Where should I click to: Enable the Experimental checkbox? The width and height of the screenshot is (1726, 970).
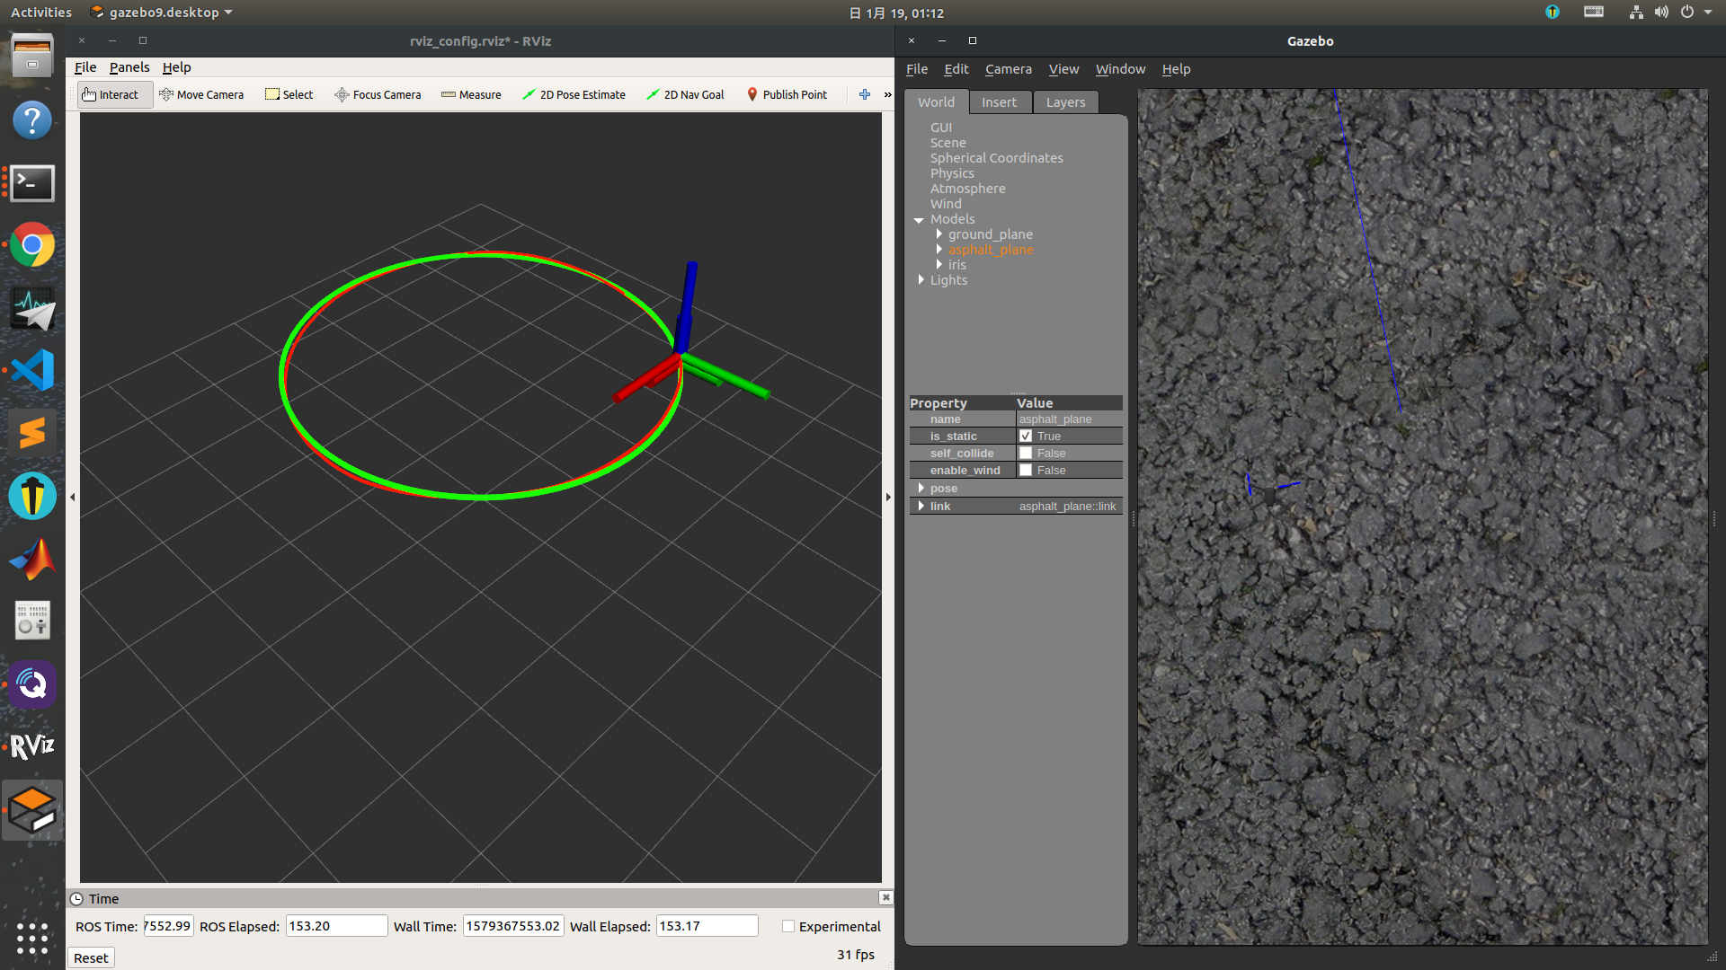tap(788, 926)
